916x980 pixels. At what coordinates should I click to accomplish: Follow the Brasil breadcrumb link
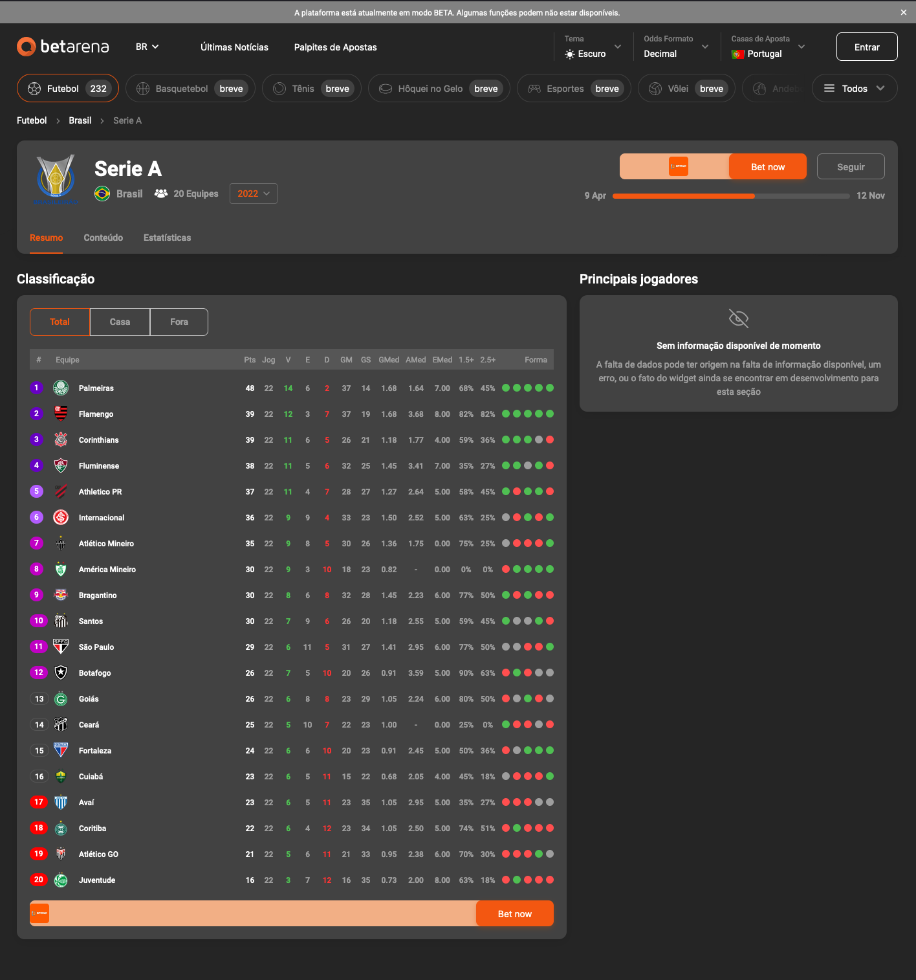click(80, 120)
